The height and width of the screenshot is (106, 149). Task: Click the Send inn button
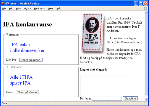(x=130, y=98)
